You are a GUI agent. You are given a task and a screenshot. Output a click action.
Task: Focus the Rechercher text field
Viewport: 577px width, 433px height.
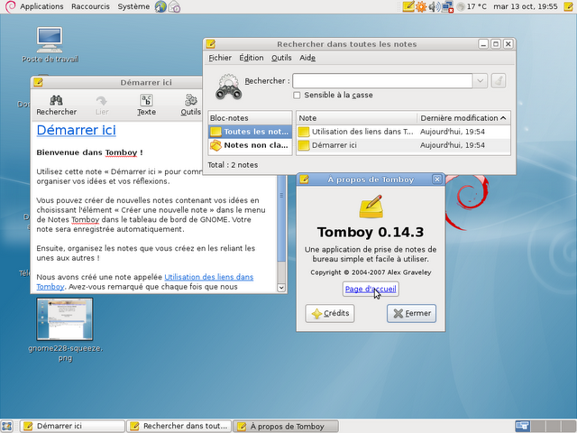[x=382, y=80]
